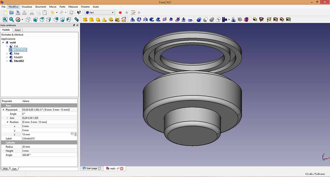Screen dimensions: 330x177
Task: Create a new document via toolbar icon
Action: (x=5, y=13)
